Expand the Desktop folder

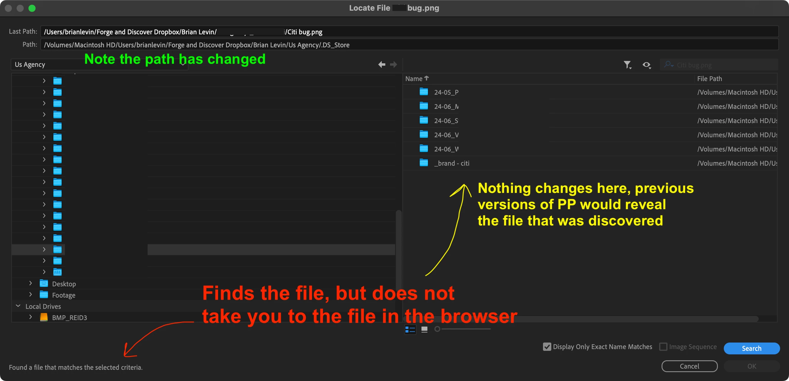(30, 283)
